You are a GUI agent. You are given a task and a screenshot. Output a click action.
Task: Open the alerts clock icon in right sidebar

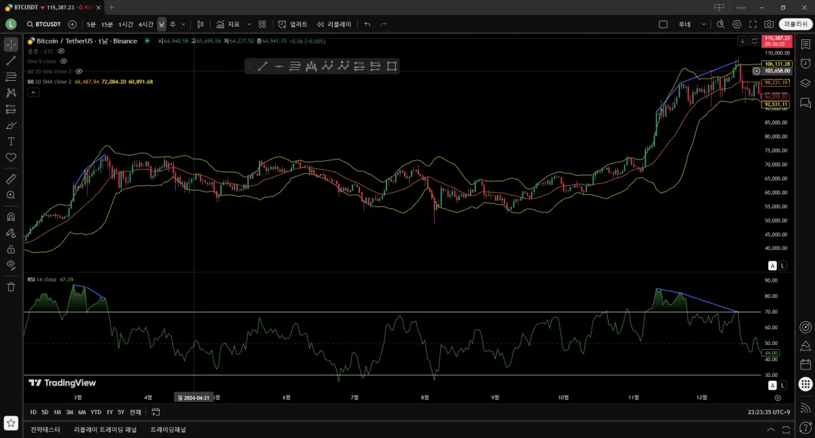coord(805,64)
